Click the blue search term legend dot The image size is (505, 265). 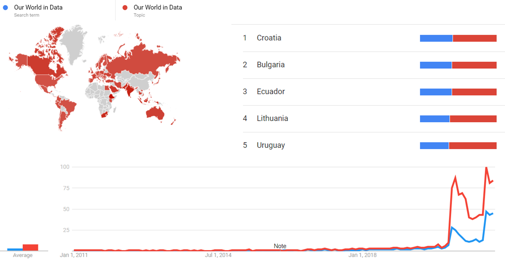pos(6,7)
